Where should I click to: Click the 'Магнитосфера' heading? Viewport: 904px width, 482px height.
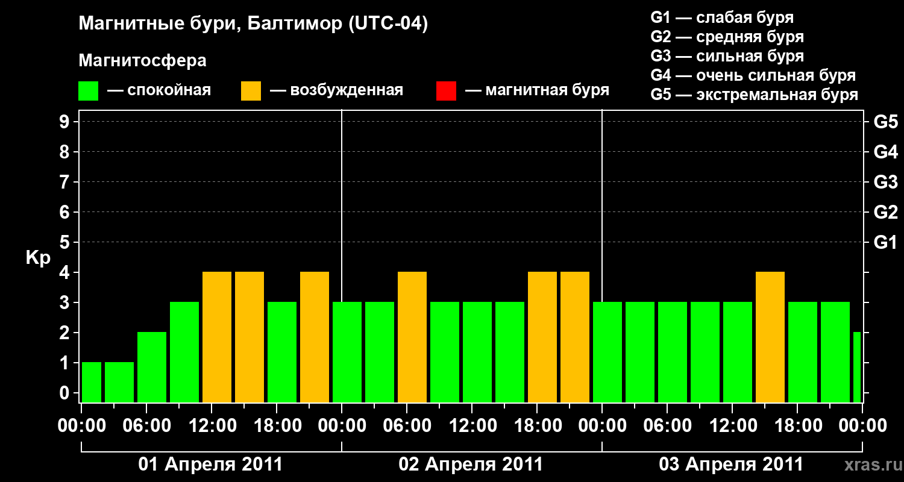pos(142,61)
